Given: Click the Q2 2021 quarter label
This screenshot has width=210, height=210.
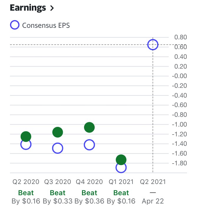Looking at the screenshot, I should [x=153, y=182].
